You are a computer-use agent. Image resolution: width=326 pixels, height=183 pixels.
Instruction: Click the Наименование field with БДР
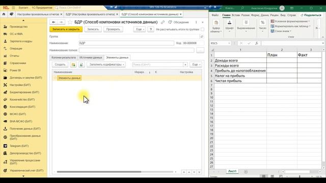pos(126,43)
